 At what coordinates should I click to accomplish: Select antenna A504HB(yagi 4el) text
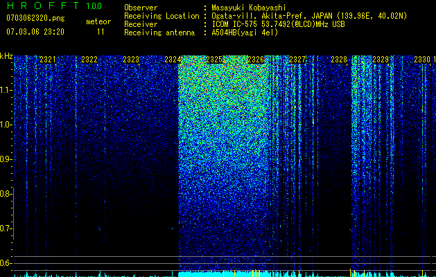click(245, 33)
